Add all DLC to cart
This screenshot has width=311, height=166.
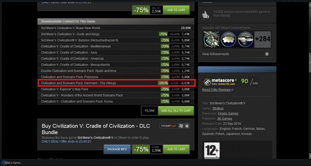(176, 110)
